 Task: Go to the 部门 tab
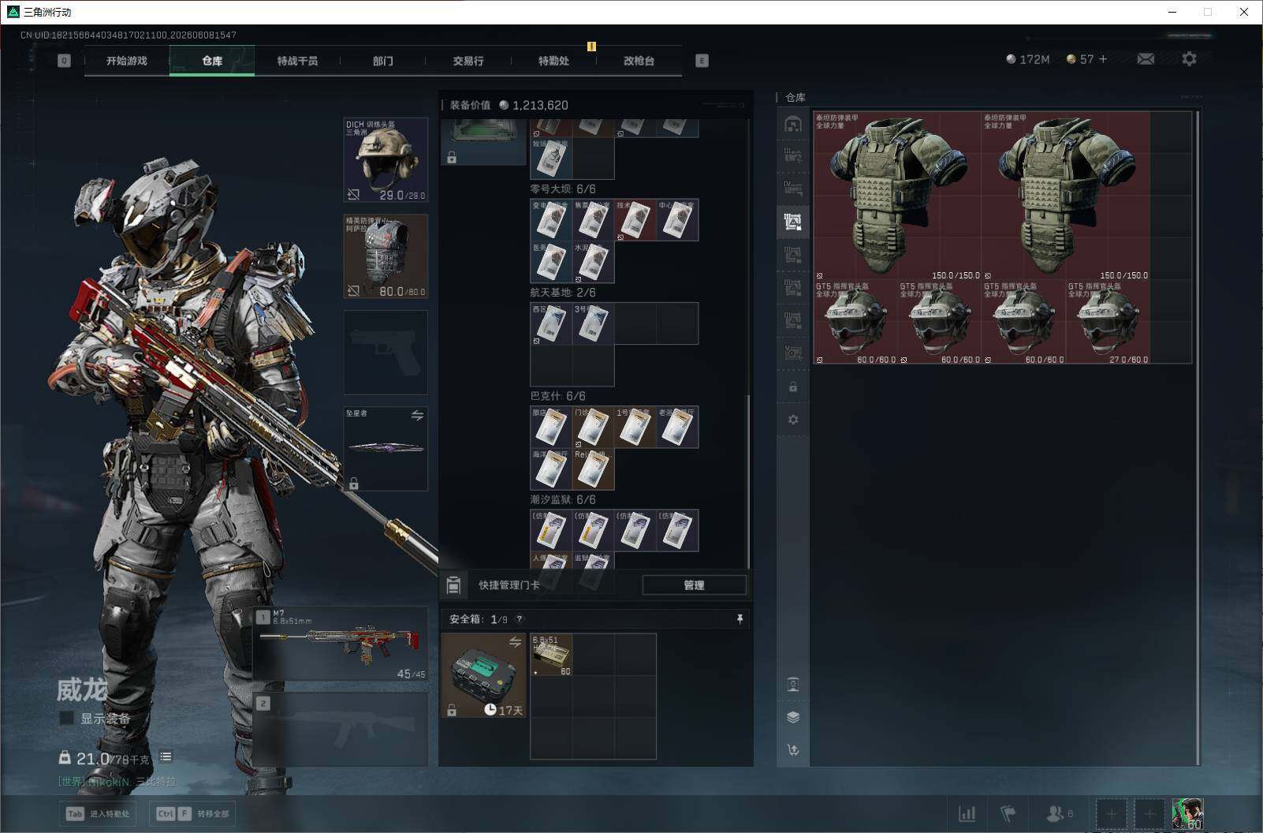point(382,61)
